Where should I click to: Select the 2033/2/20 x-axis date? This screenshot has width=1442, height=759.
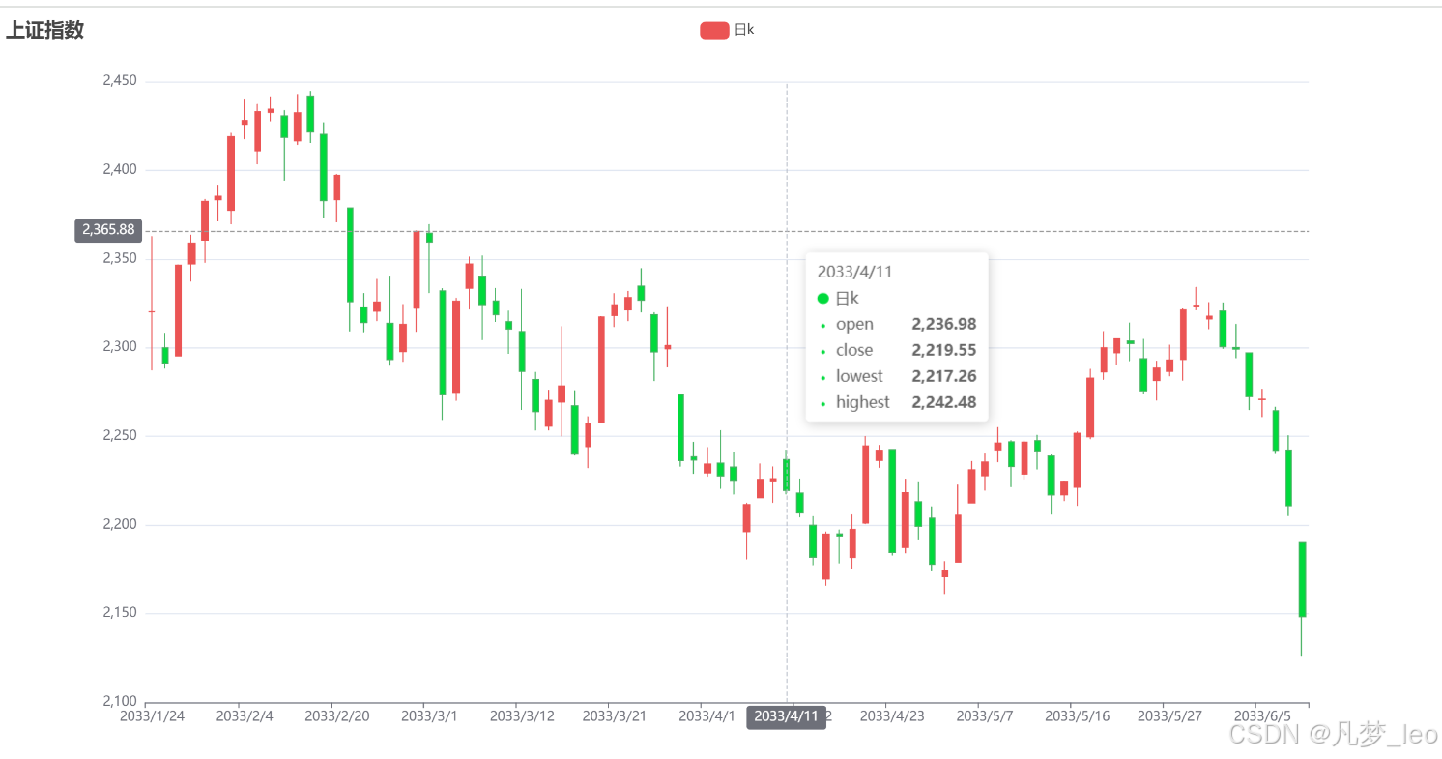coord(336,716)
